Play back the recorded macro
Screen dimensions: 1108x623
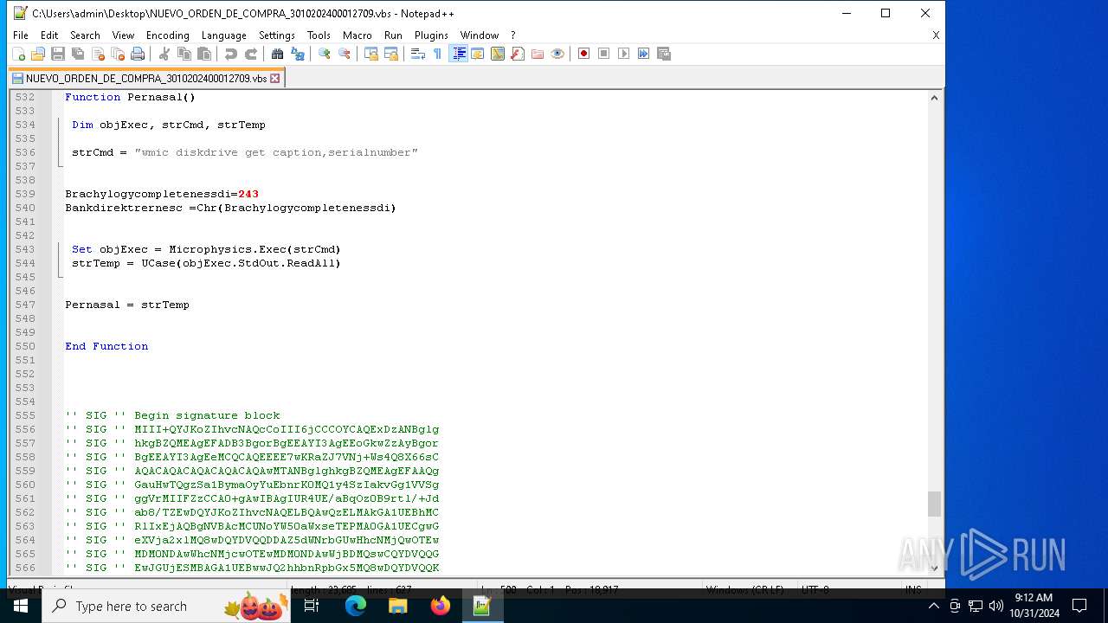624,54
